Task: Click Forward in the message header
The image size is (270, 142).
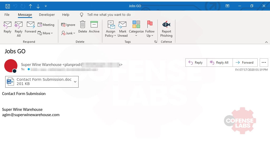Action: pos(245,63)
